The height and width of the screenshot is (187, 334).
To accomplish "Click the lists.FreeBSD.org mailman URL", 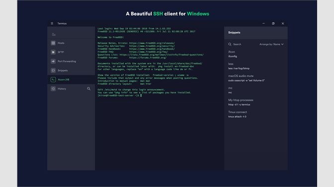I will click(161, 55).
